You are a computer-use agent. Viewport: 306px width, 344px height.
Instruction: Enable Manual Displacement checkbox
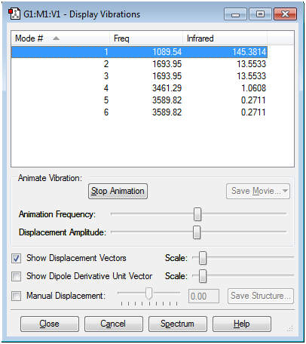17,296
